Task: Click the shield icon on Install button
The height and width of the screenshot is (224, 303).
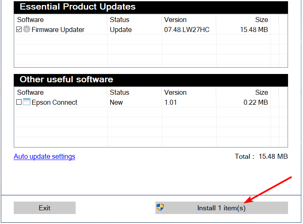Action: point(160,207)
